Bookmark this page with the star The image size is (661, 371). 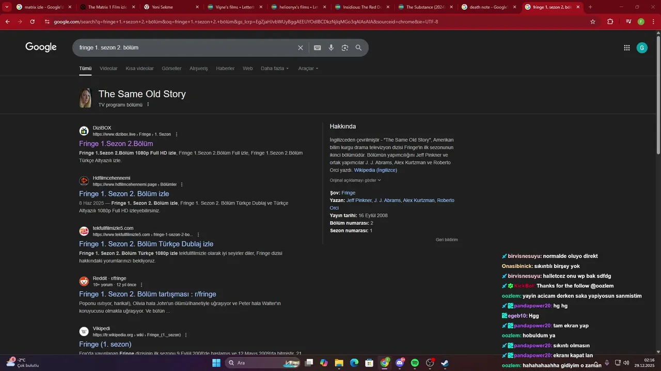[593, 22]
